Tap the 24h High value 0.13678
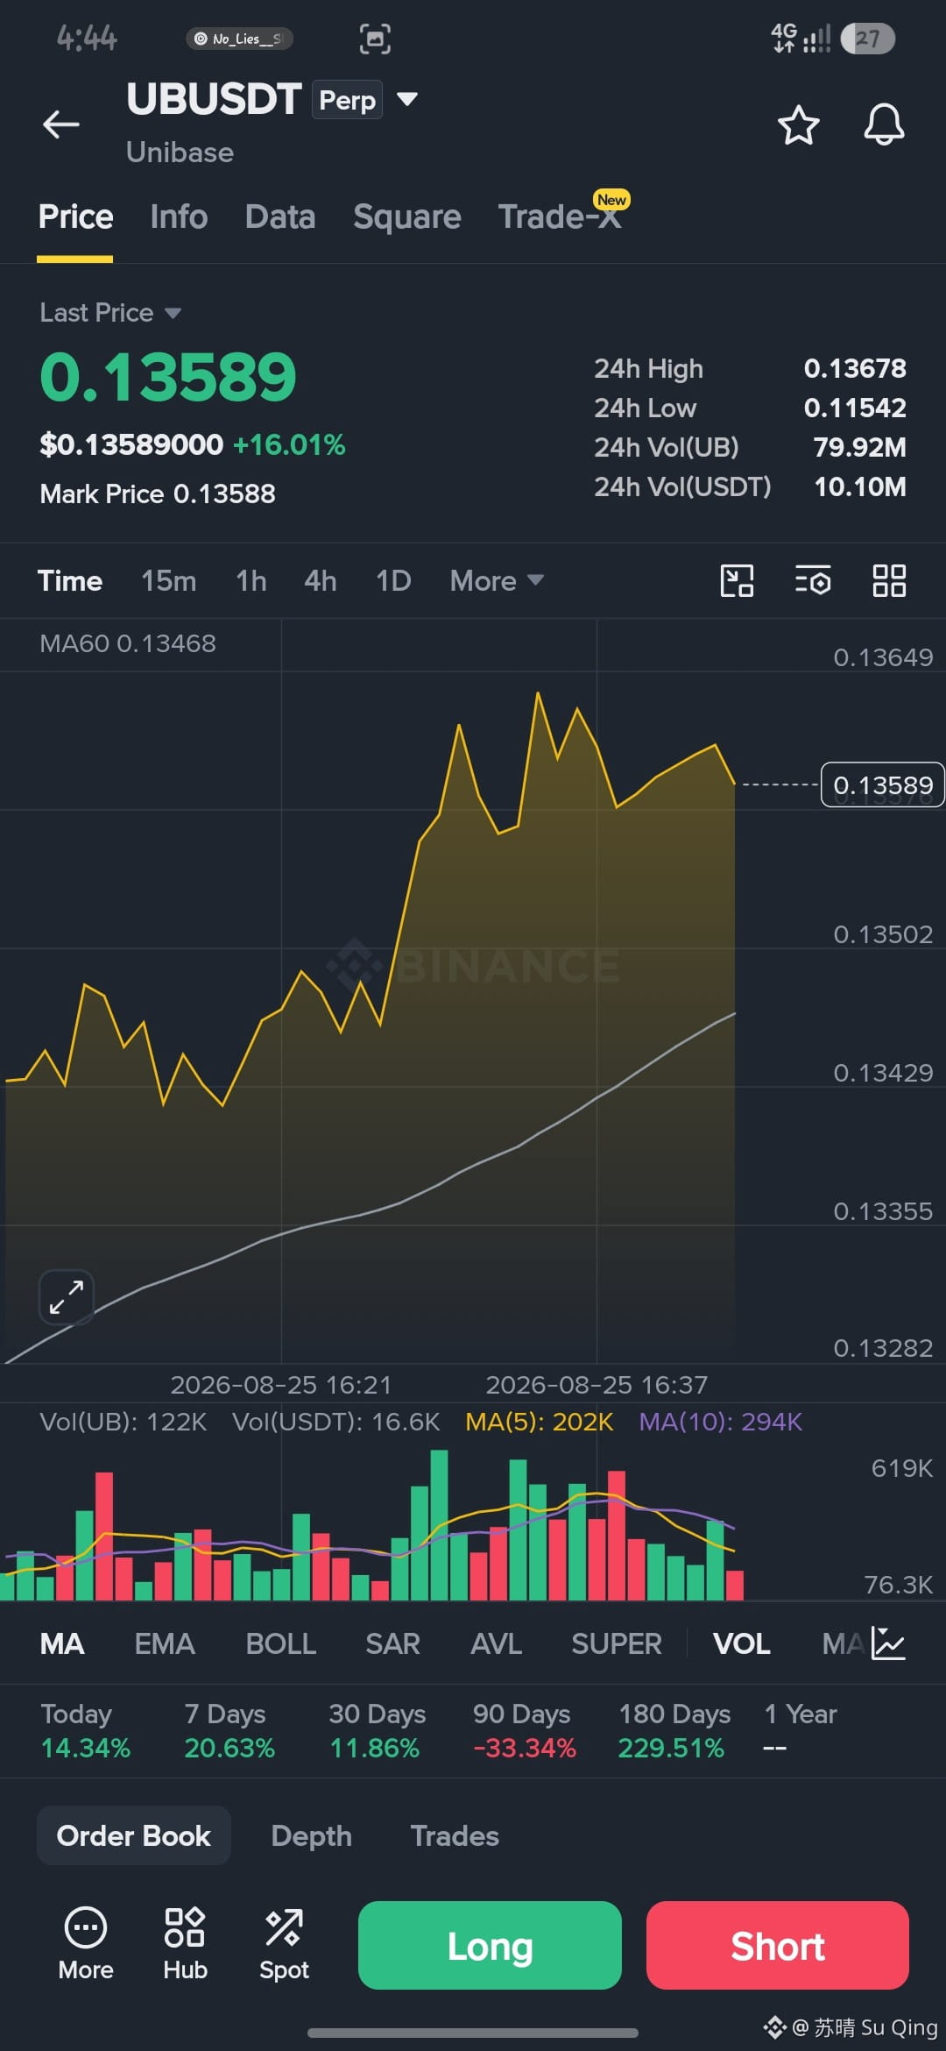Screen dimensions: 946x2051 [x=855, y=368]
